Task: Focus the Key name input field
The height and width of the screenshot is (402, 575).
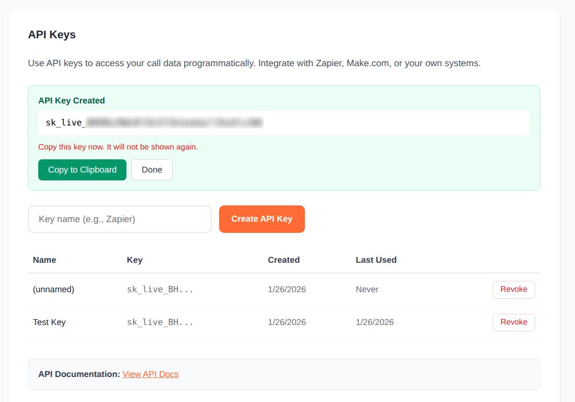Action: point(120,219)
